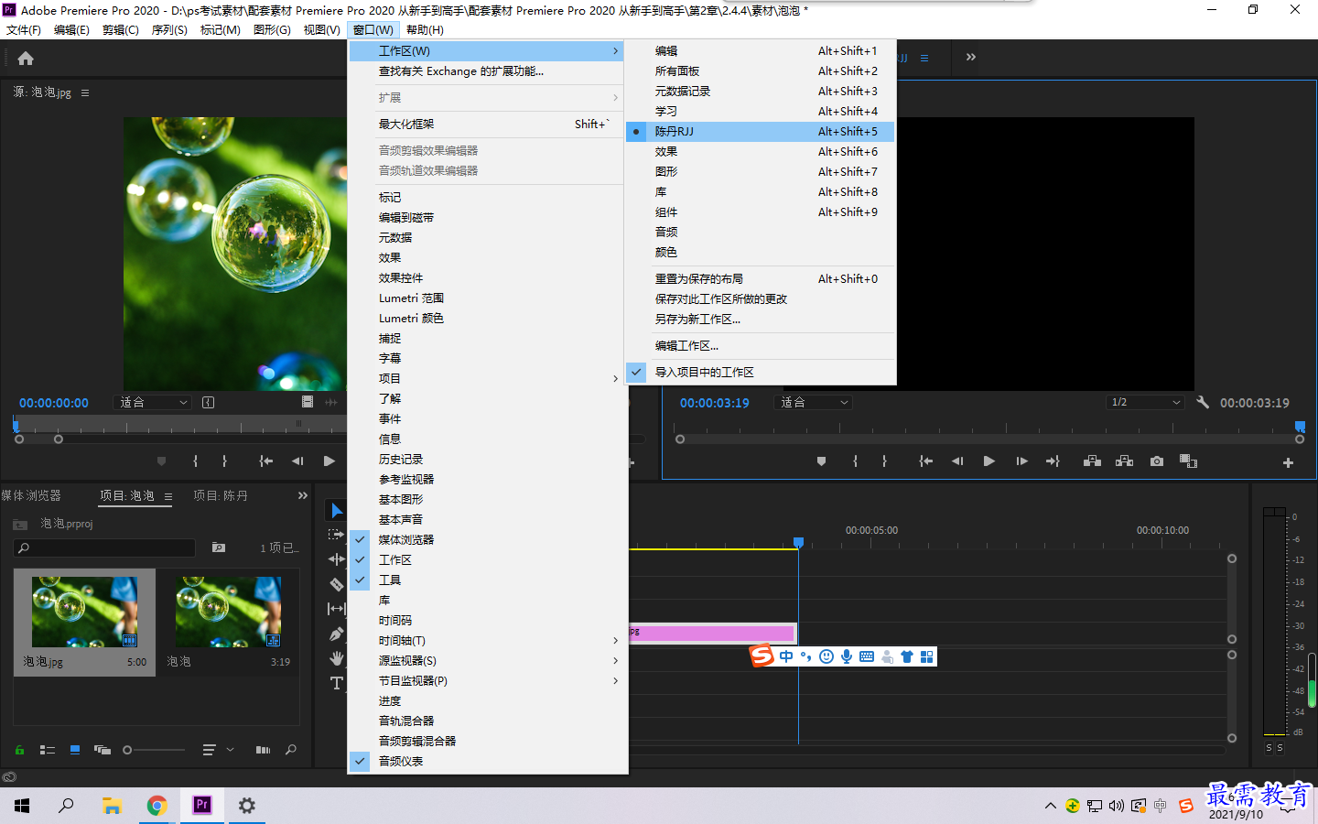Uncheck 音频仪表 in Window menu

pos(488,761)
